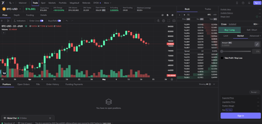262x124 pixels.
Task: Open chart settings gear icon
Action: [x=163, y=21]
